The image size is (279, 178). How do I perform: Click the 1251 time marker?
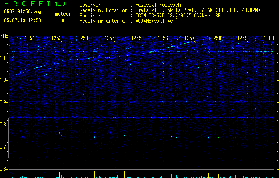pos(30,39)
